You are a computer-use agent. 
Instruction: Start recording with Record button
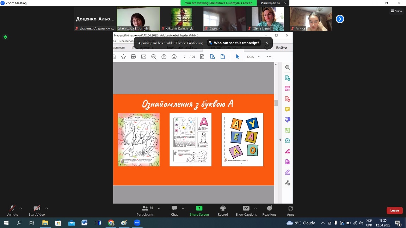223,209
